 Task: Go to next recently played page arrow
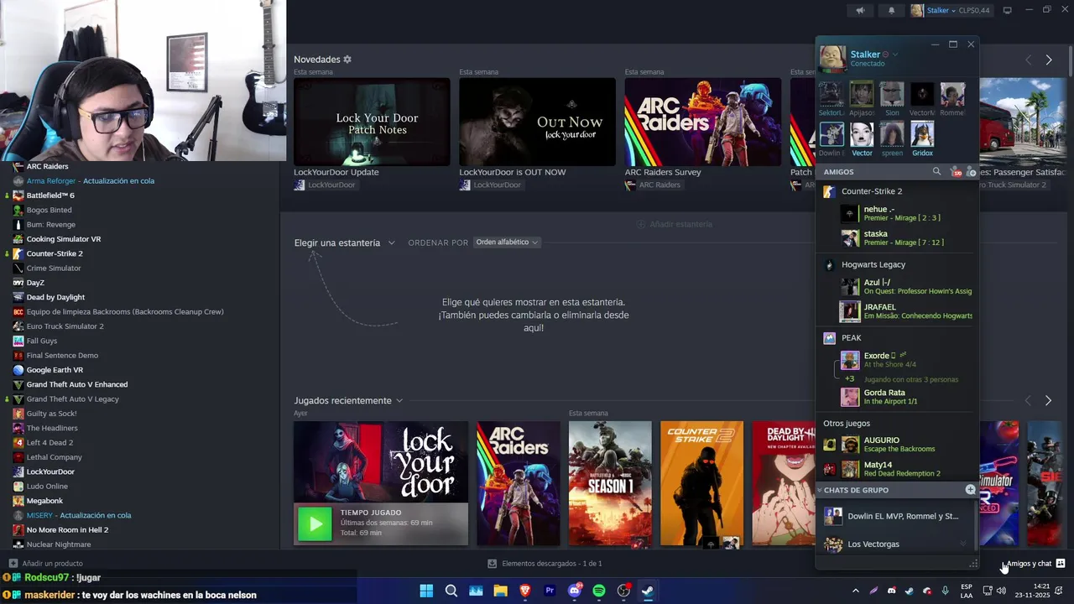point(1048,401)
